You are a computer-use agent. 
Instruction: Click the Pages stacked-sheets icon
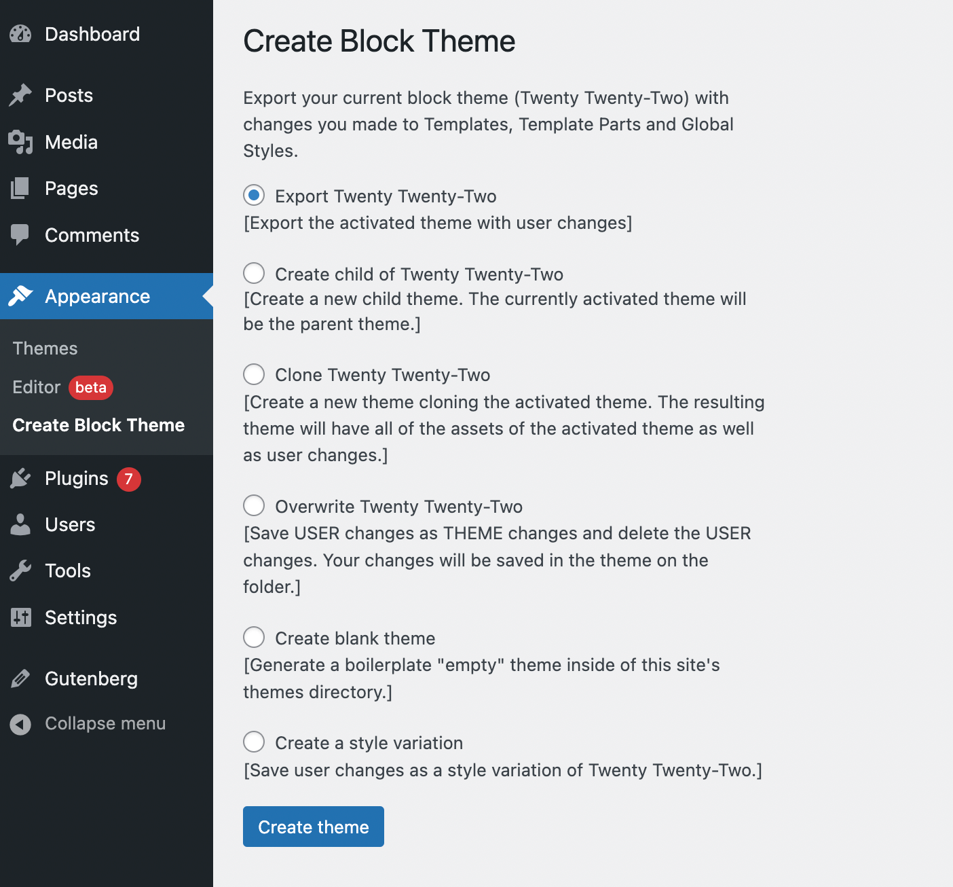pyautogui.click(x=20, y=188)
